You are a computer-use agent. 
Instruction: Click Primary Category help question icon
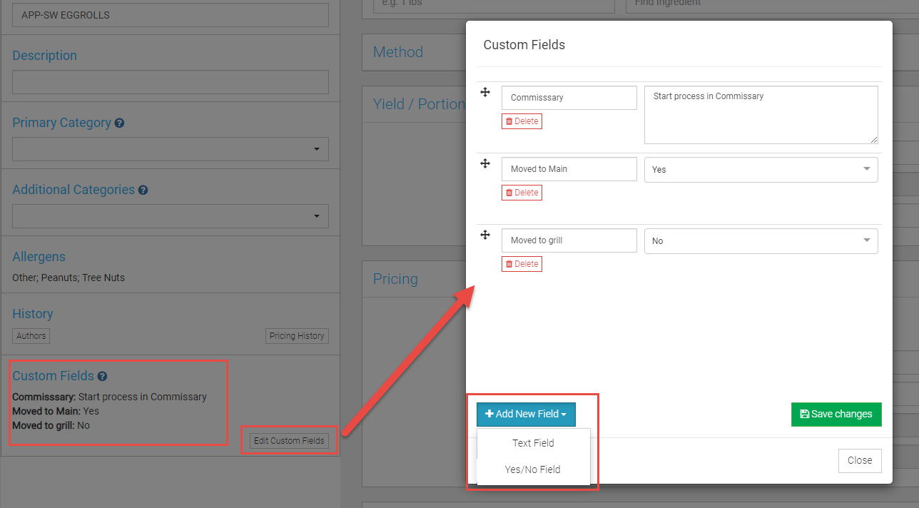(119, 123)
